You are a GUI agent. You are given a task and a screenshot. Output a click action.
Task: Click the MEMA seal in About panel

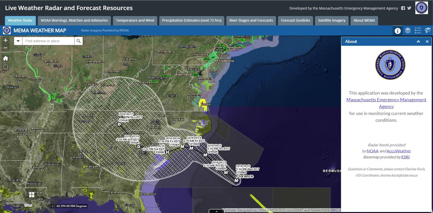click(390, 65)
